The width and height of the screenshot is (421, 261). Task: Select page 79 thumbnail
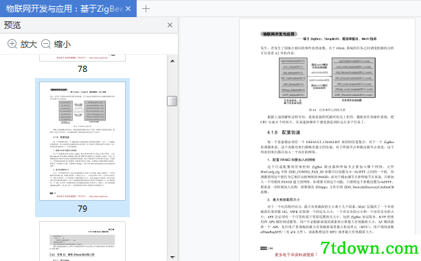(82, 141)
